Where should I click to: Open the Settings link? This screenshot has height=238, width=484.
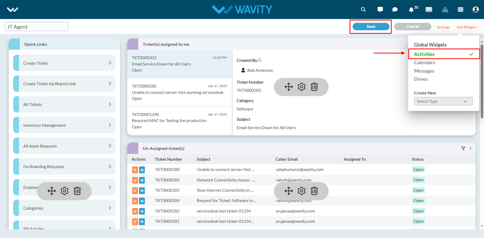[x=443, y=27]
